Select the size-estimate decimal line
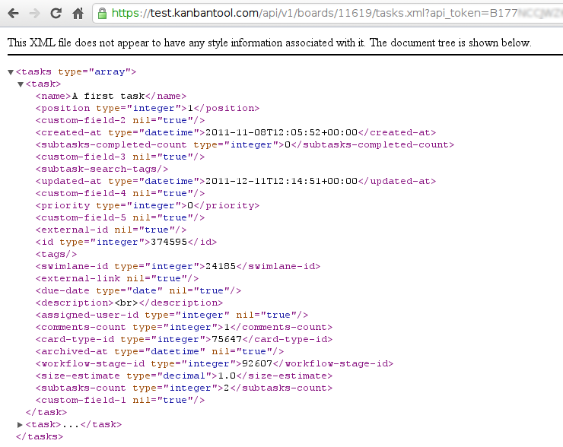The height and width of the screenshot is (447, 563). pyautogui.click(x=184, y=376)
